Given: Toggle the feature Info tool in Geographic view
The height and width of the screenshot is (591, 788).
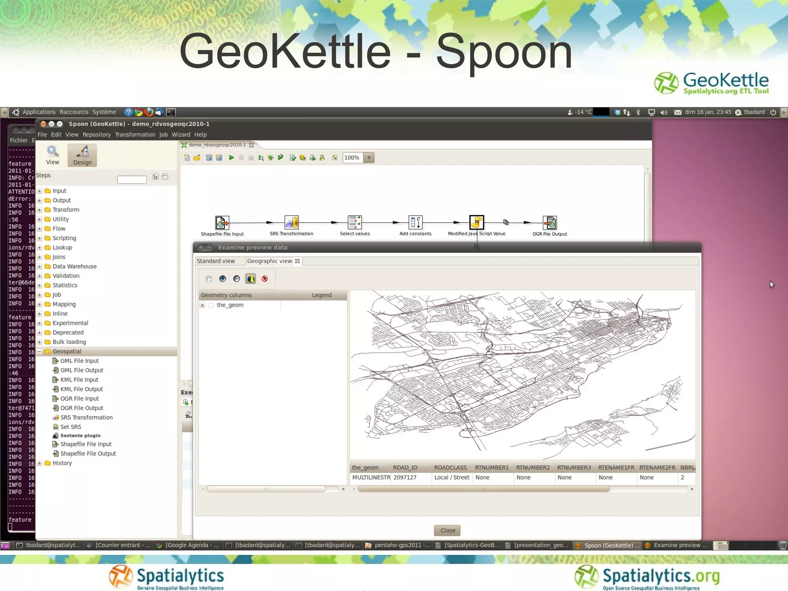Looking at the screenshot, I should pyautogui.click(x=251, y=279).
